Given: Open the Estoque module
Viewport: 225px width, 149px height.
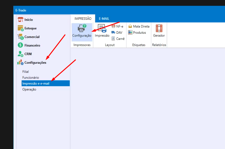Looking at the screenshot, I should click(31, 28).
